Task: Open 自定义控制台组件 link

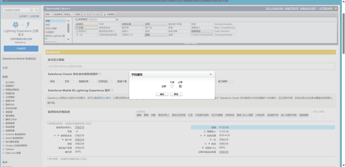Action: 275,9
